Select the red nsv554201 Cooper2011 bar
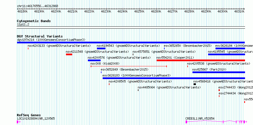Screen dimensions: 253x125 tap(201, 60)
